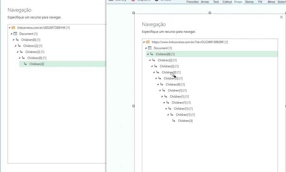
Task: Collapse right-side Document [1] node
Action: point(146,48)
